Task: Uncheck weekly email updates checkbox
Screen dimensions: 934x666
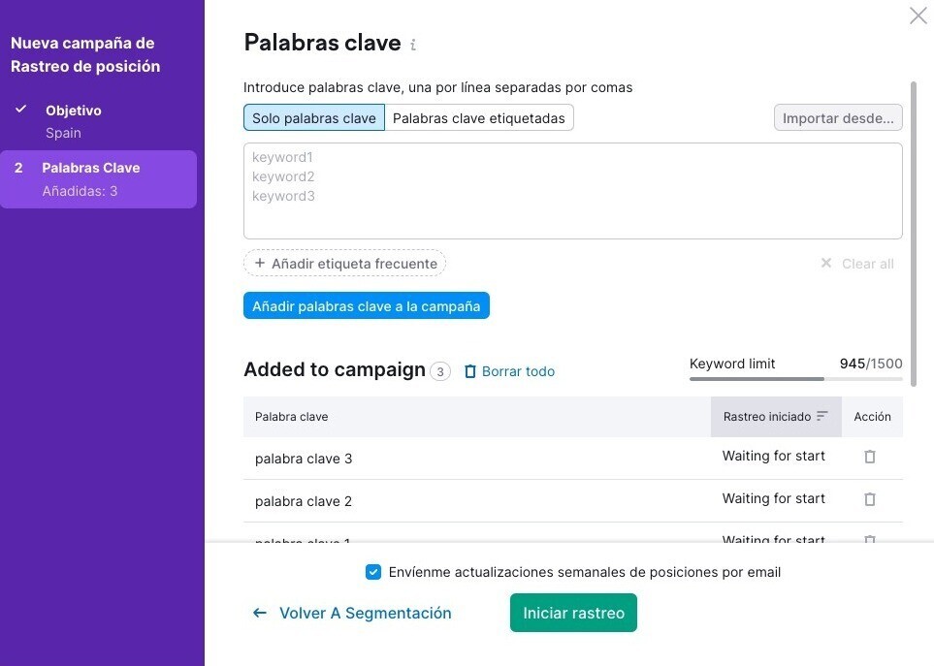Action: coord(373,572)
